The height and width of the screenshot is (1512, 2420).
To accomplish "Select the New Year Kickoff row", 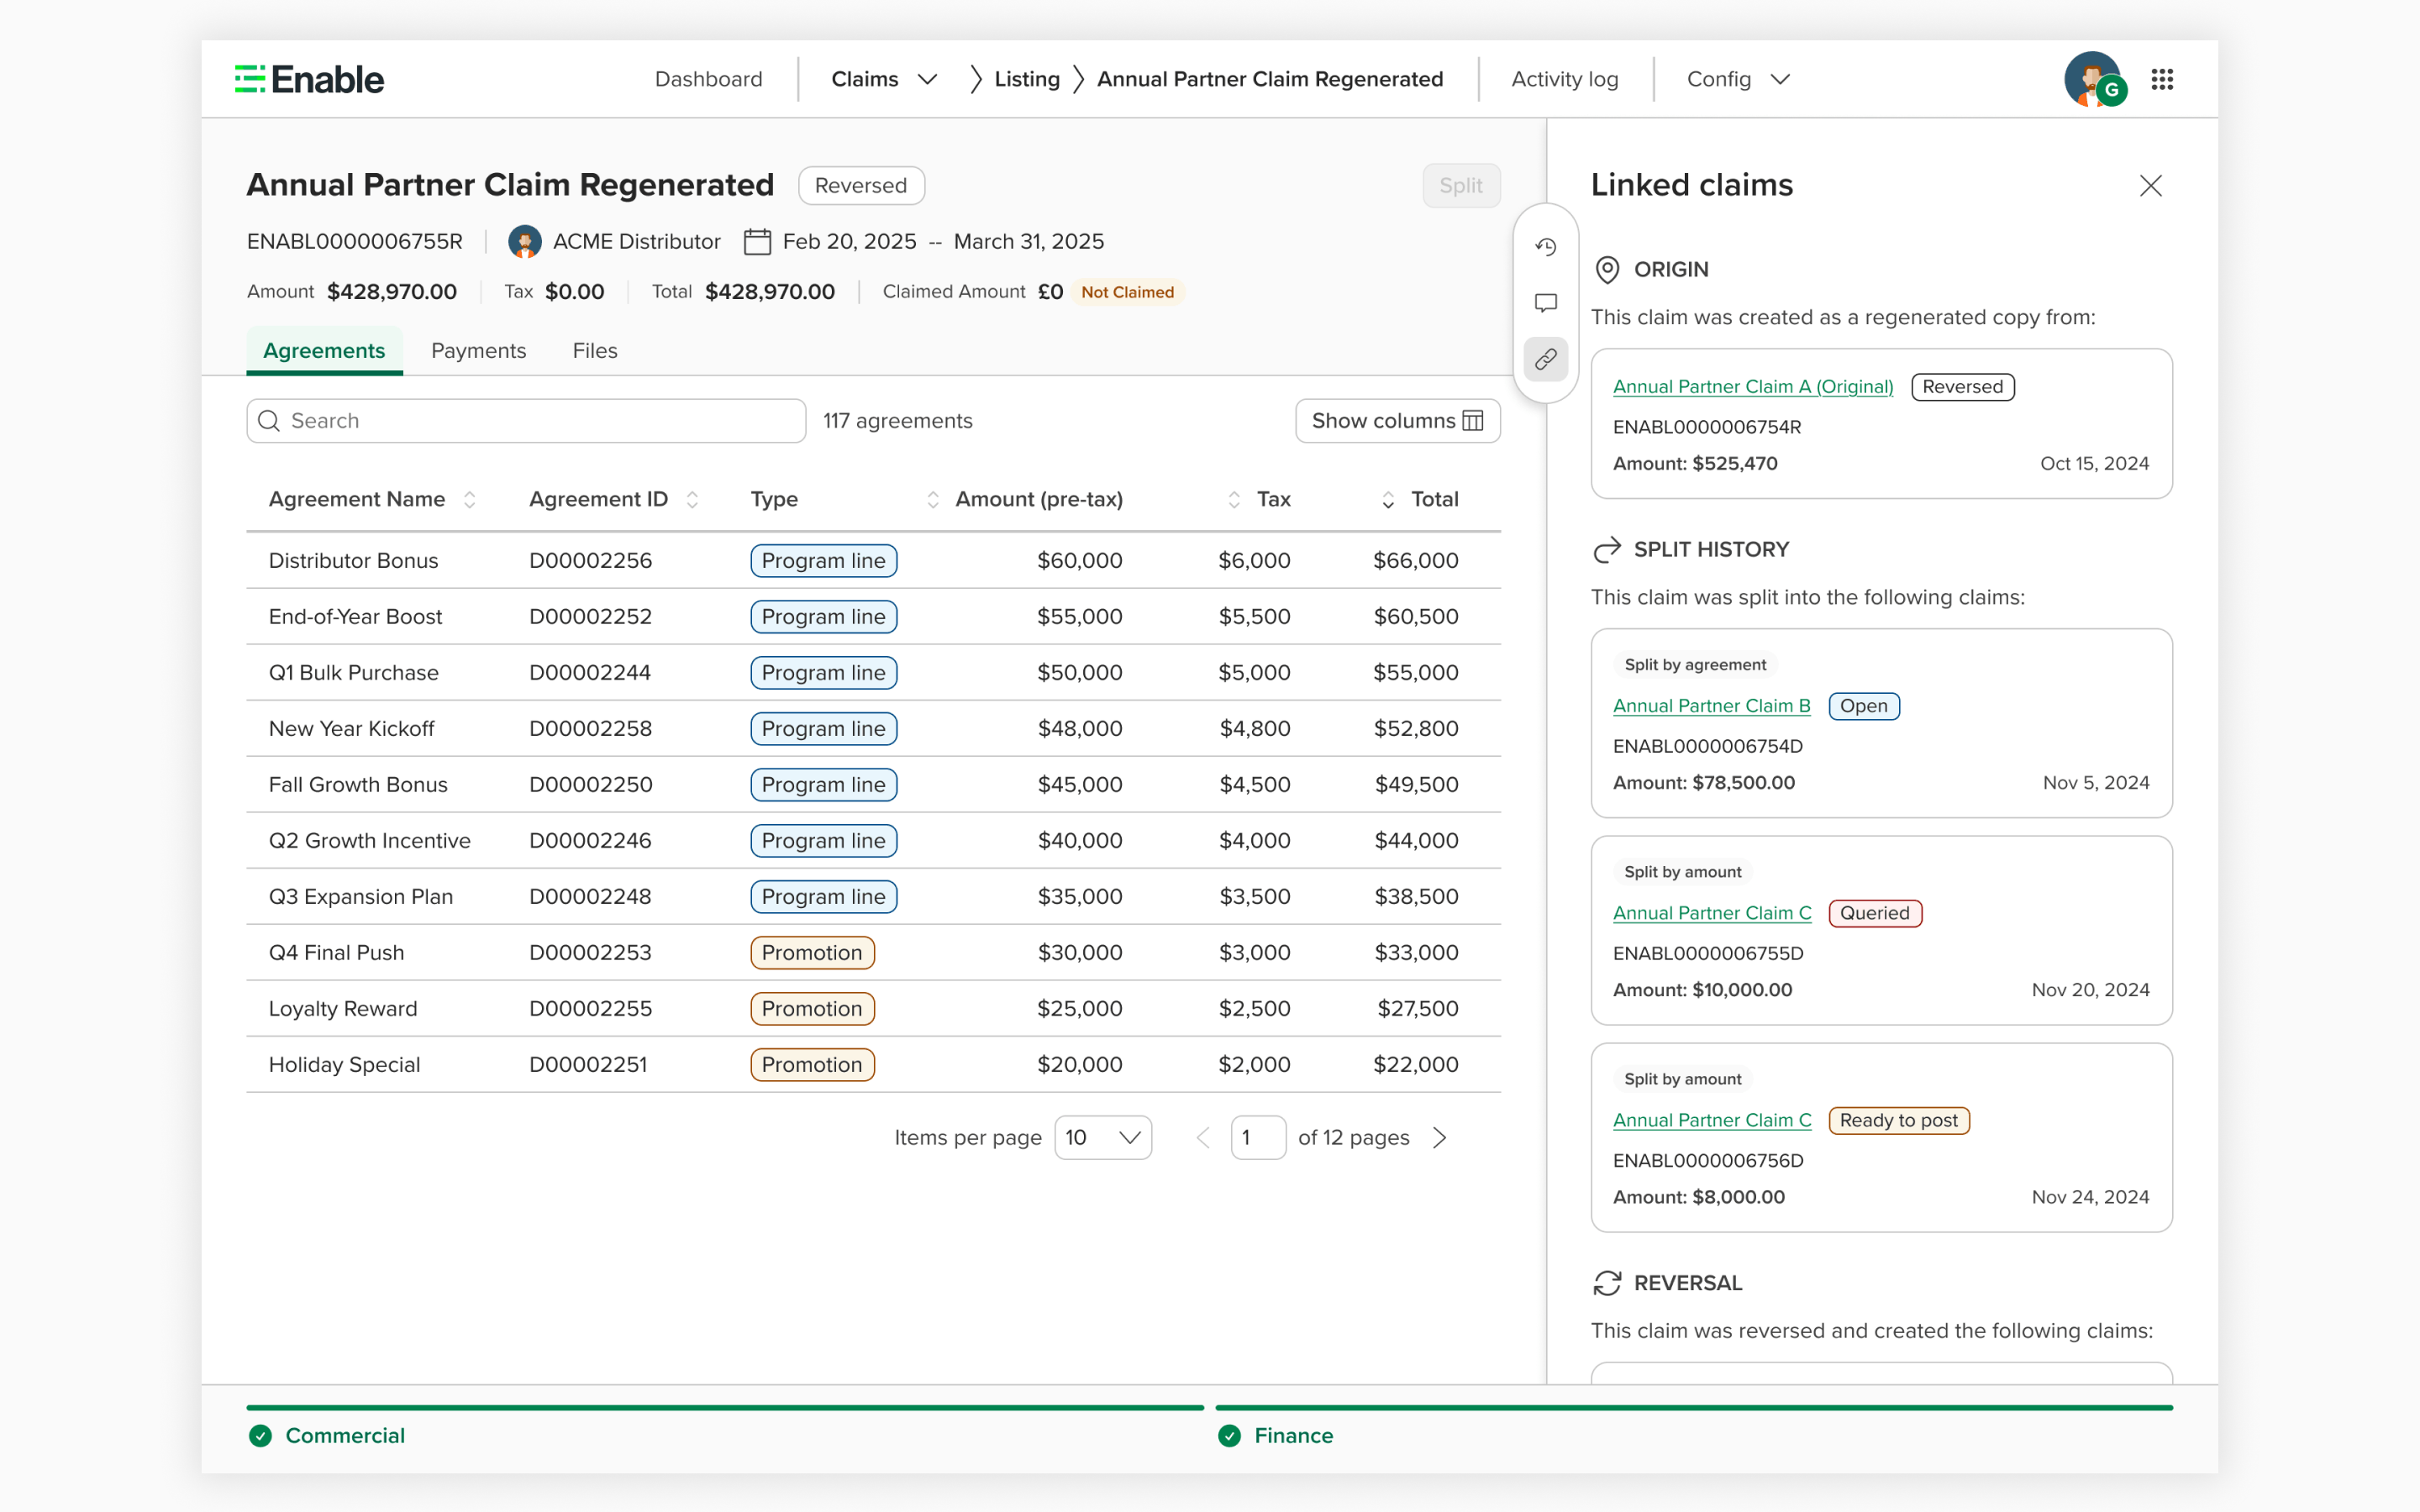I will point(873,729).
